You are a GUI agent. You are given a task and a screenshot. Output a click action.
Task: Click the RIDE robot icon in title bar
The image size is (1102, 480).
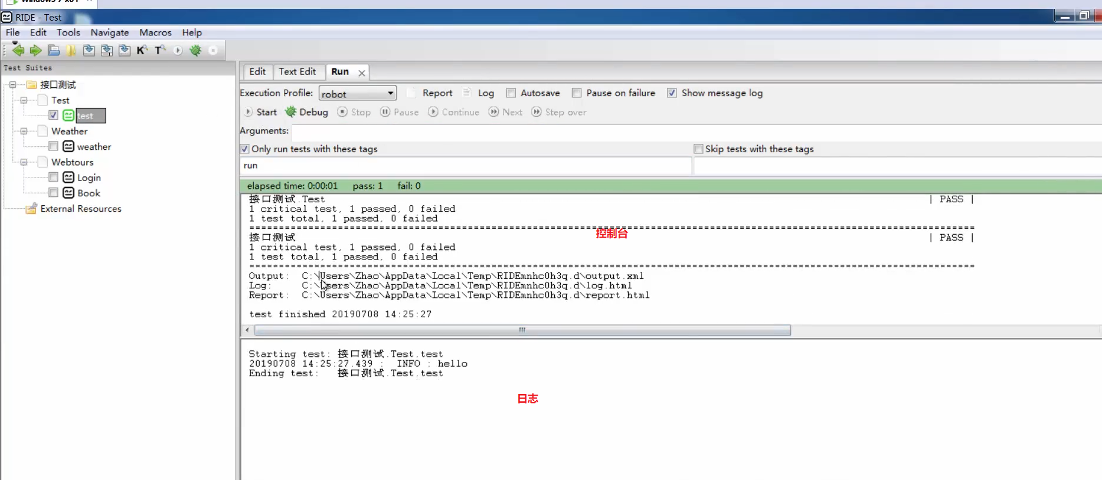pos(7,17)
